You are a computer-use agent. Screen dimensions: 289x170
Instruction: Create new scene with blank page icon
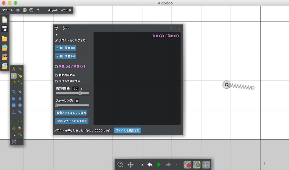[x=4, y=20]
